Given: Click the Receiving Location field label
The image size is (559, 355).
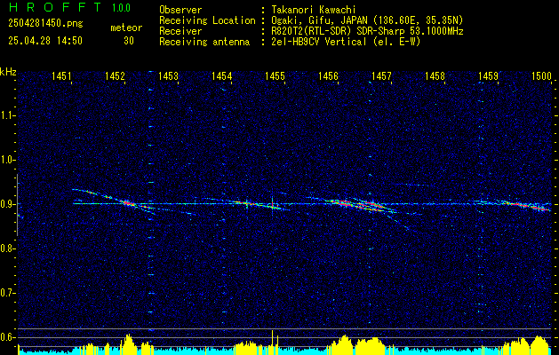Looking at the screenshot, I should (207, 20).
